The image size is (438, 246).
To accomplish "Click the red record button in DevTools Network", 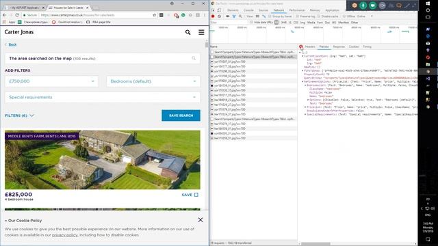I will [213, 16].
